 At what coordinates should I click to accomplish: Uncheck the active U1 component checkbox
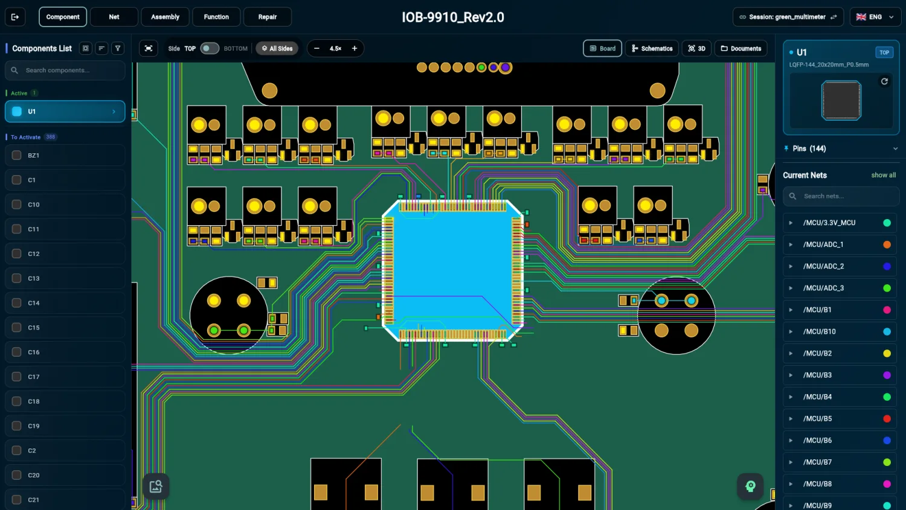(x=17, y=111)
